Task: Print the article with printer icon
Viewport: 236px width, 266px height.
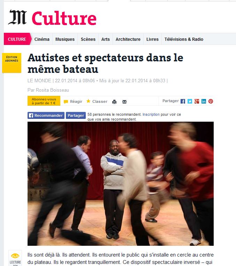Action: tap(114, 101)
